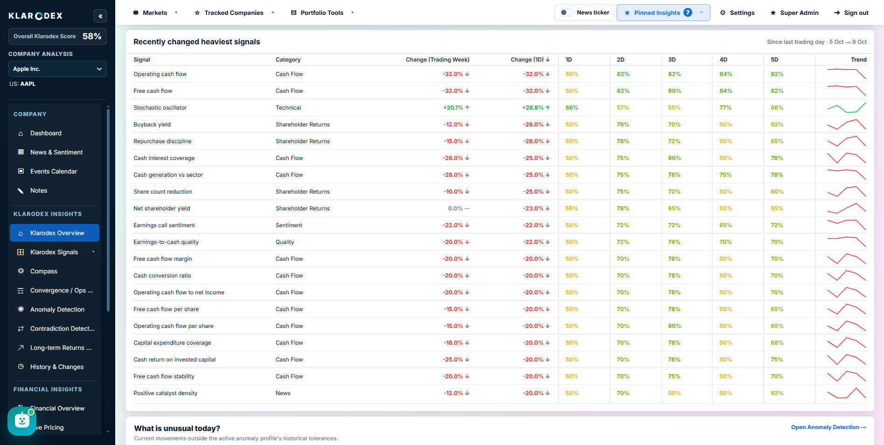The height and width of the screenshot is (445, 884).
Task: Open the chatbot assistant icon
Action: pos(22,421)
